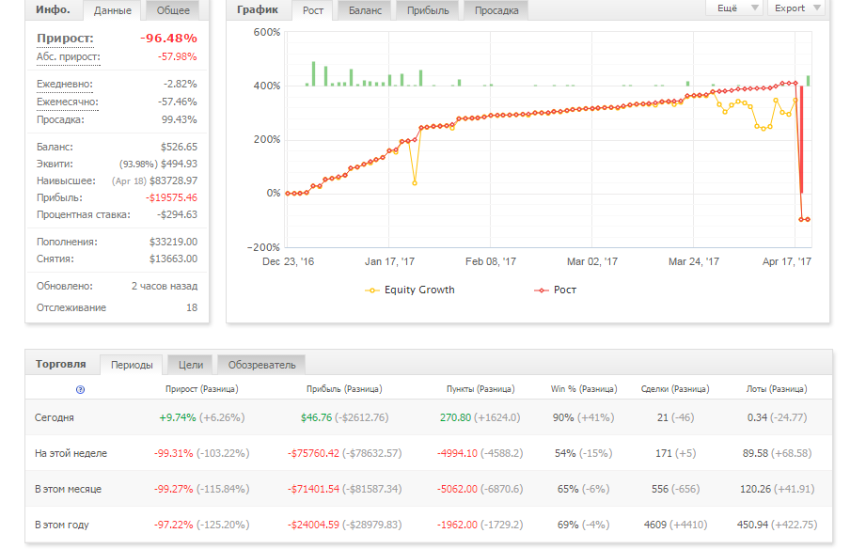Click the -99.27% monthly growth cell
The image size is (866, 549).
(x=173, y=490)
